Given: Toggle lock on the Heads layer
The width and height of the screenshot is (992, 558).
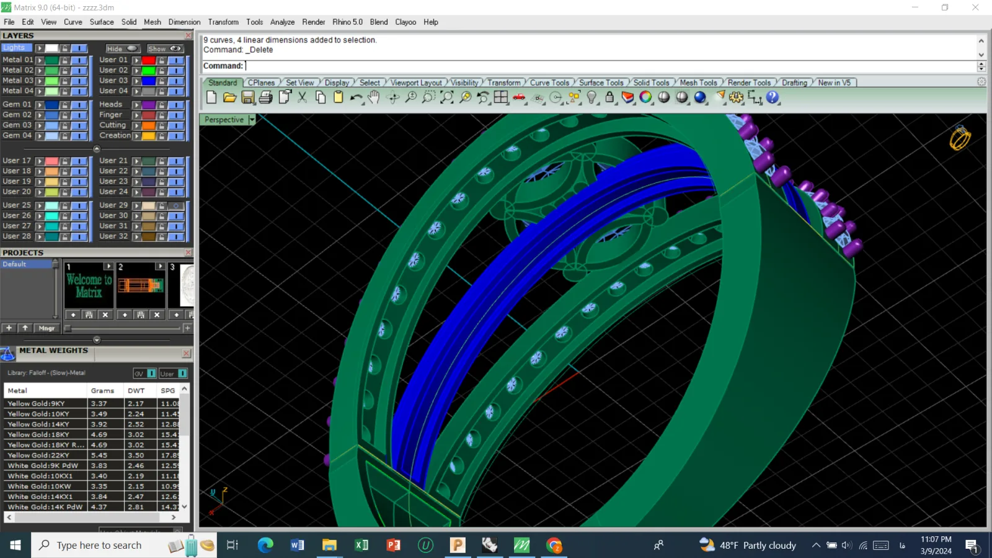Looking at the screenshot, I should [161, 105].
